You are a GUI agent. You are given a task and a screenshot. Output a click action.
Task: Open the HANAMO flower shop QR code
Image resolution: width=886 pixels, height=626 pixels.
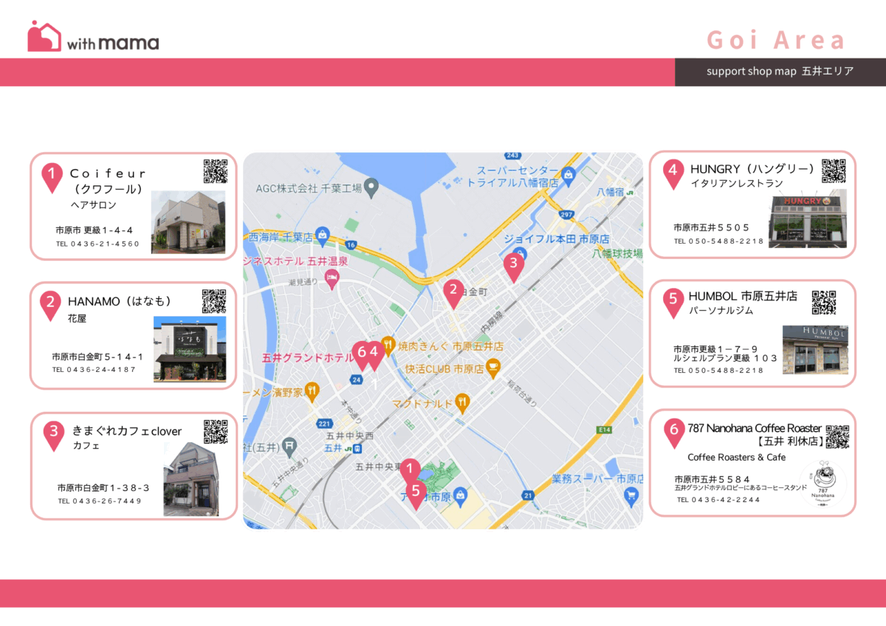click(x=214, y=301)
